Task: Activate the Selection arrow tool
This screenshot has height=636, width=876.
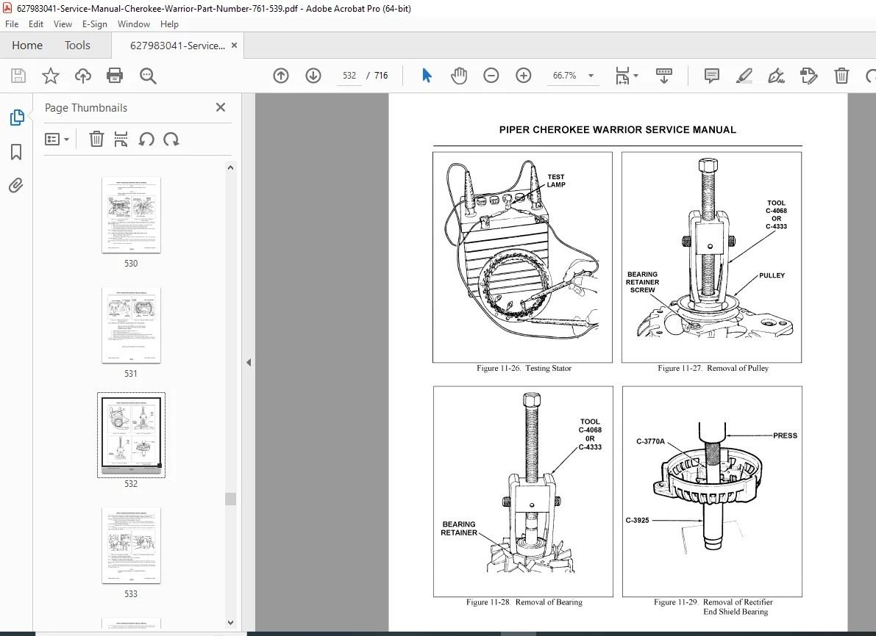Action: pos(427,76)
